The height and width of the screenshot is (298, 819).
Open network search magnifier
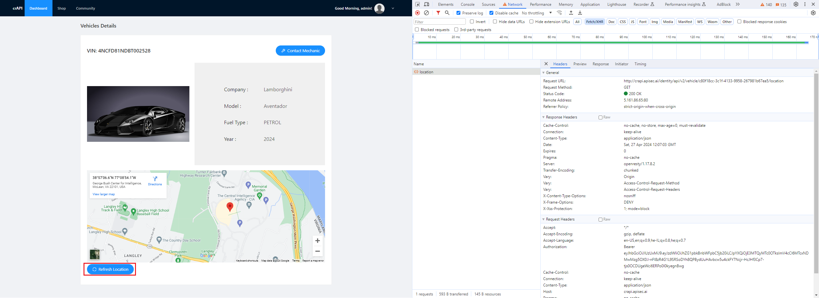[447, 13]
